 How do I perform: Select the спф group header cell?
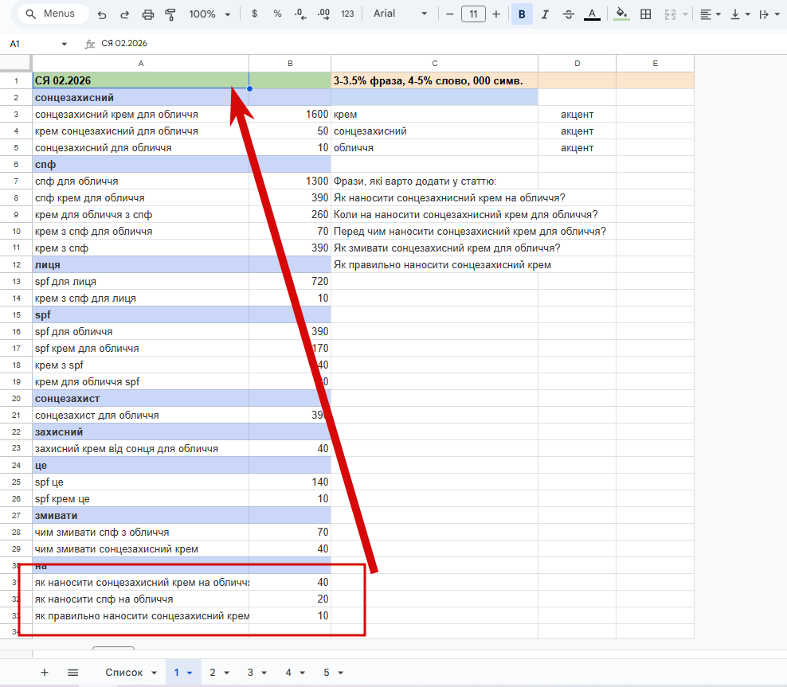point(141,165)
